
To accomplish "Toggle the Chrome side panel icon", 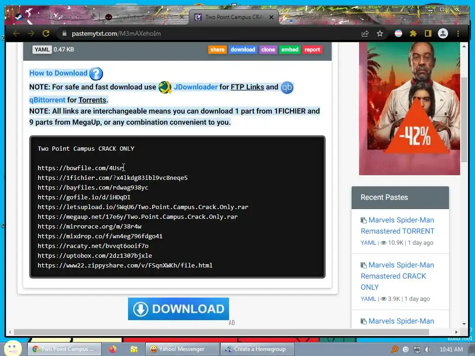I will [428, 33].
